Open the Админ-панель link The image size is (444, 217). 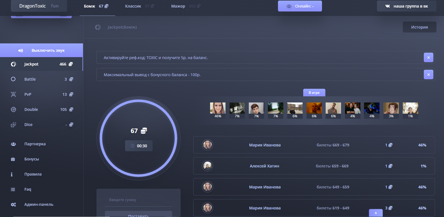[39, 204]
